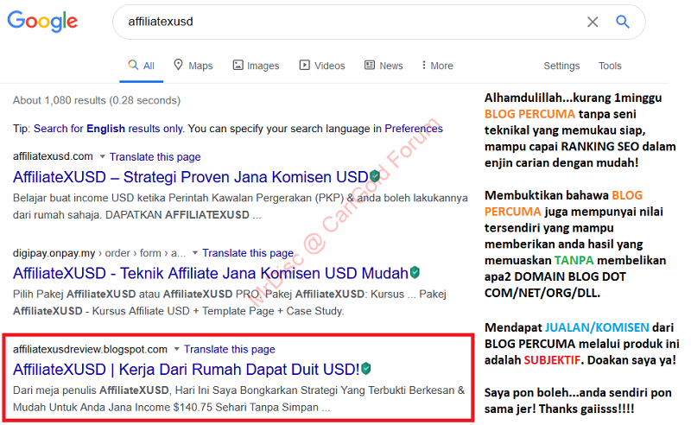The width and height of the screenshot is (691, 425).
Task: Click the Maps pin icon
Action: [178, 65]
